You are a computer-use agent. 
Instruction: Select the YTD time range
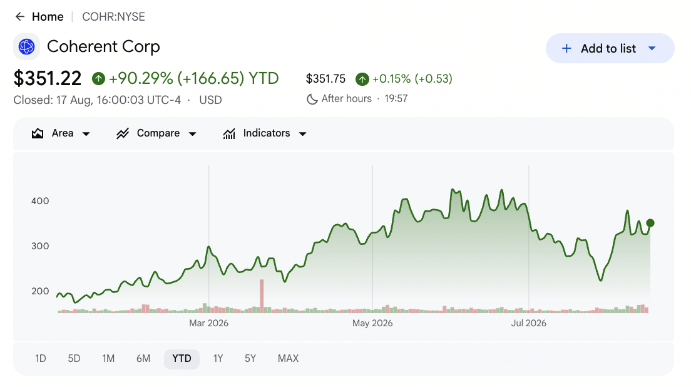182,359
